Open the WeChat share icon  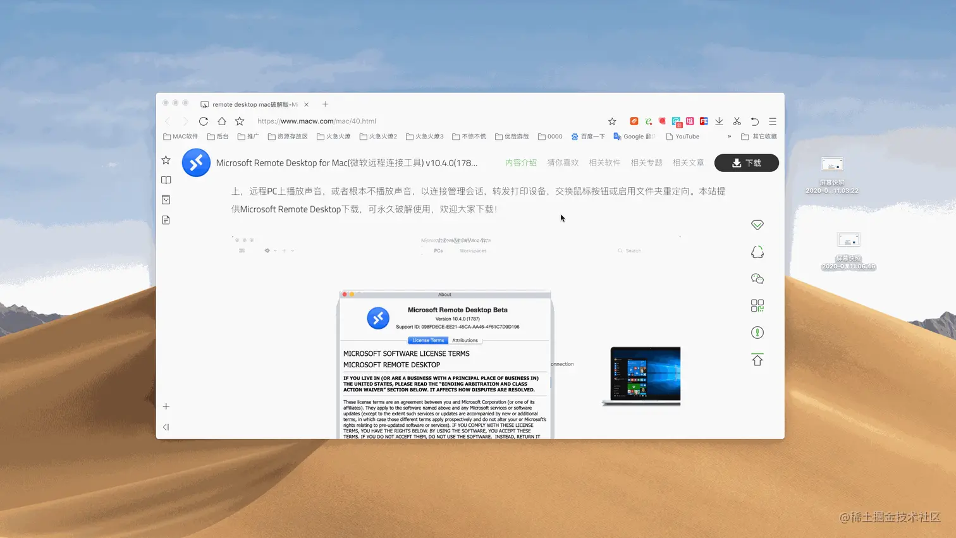pos(757,279)
